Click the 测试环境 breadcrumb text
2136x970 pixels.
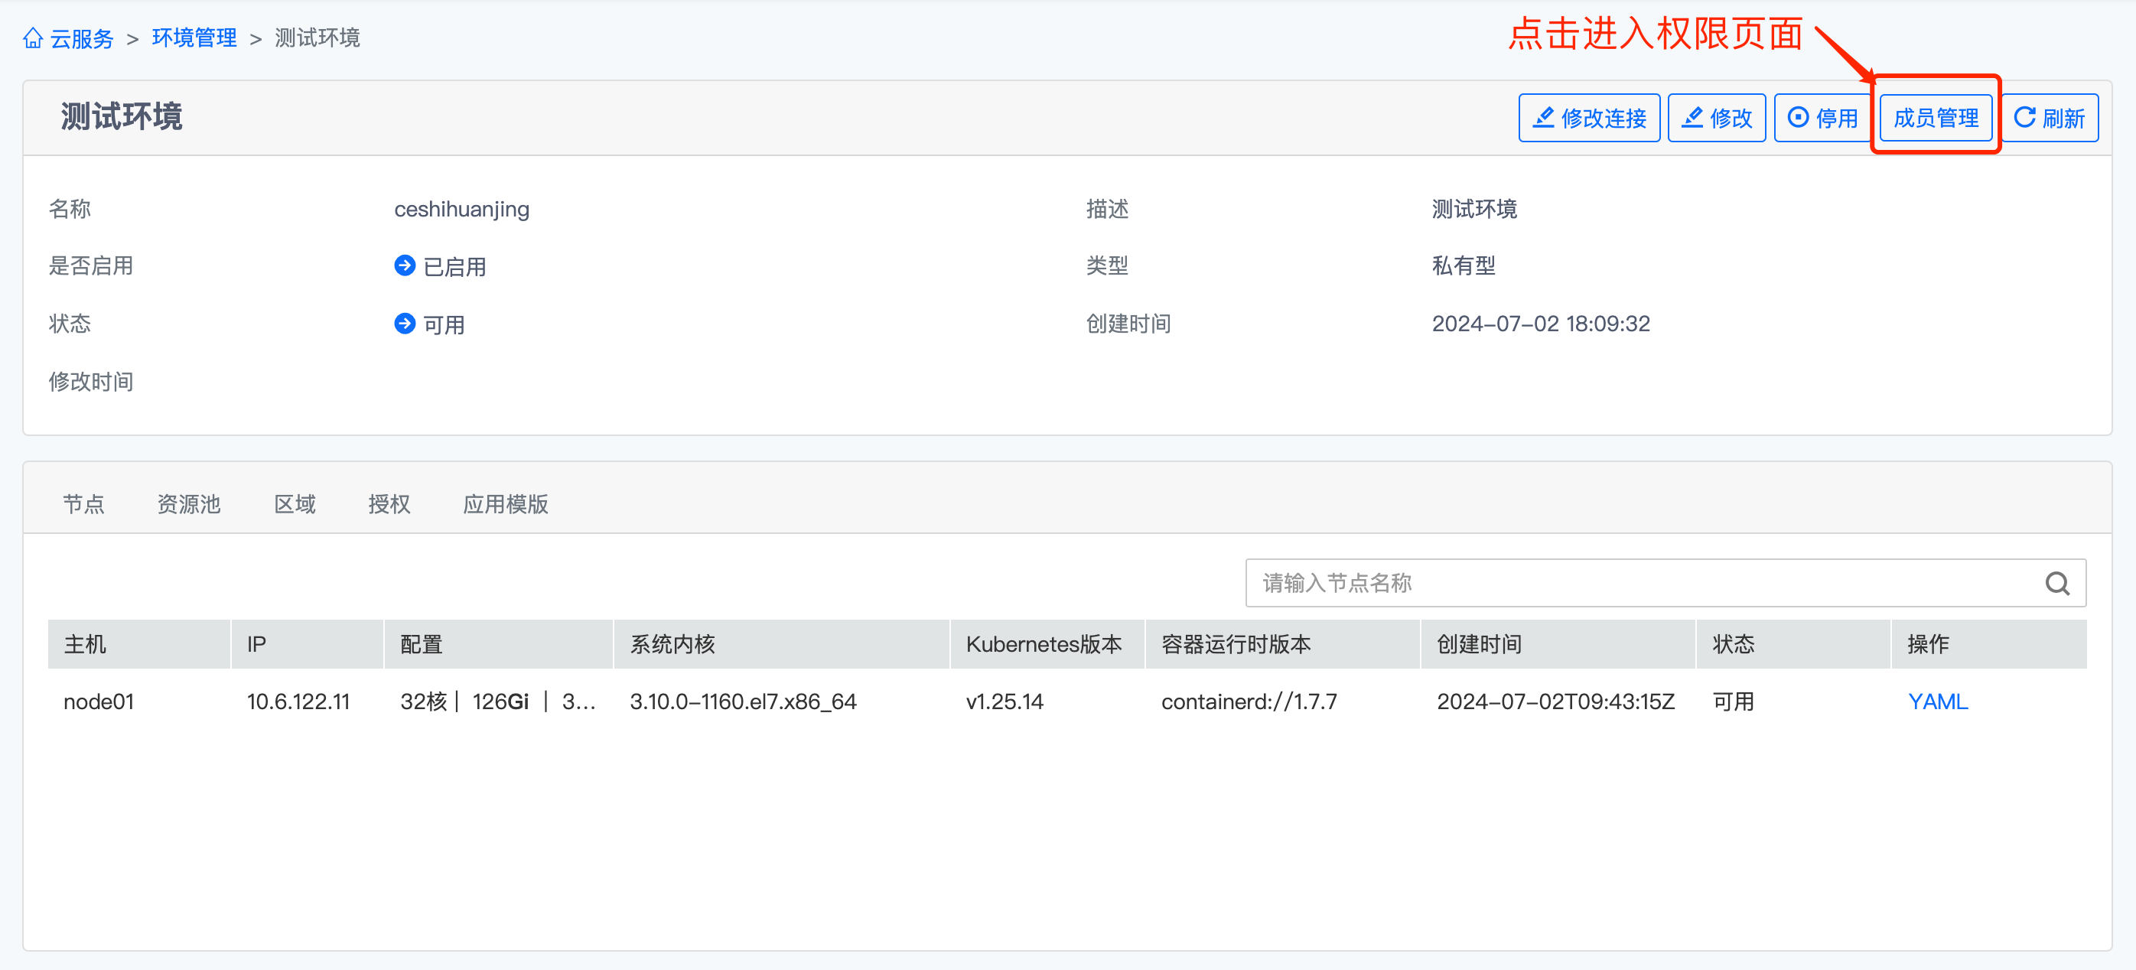317,38
